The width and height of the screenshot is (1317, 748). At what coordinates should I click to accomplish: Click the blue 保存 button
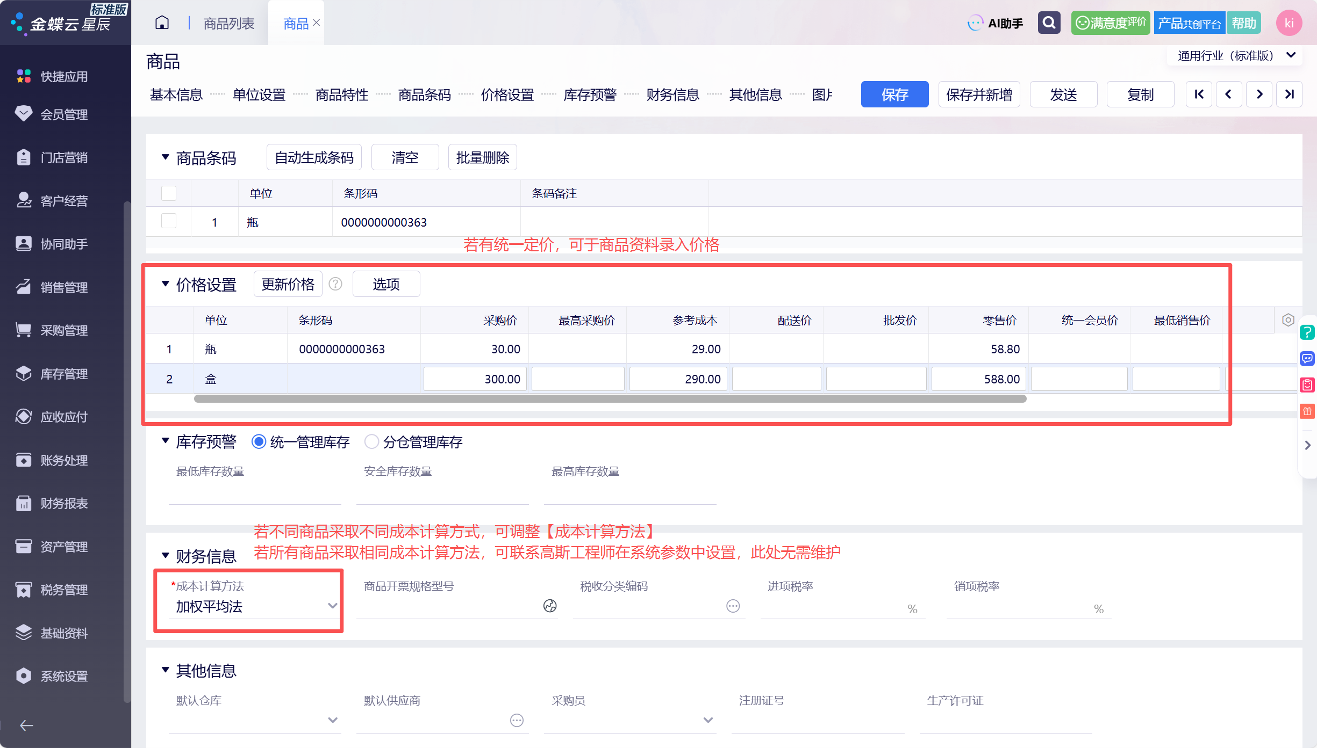[894, 95]
